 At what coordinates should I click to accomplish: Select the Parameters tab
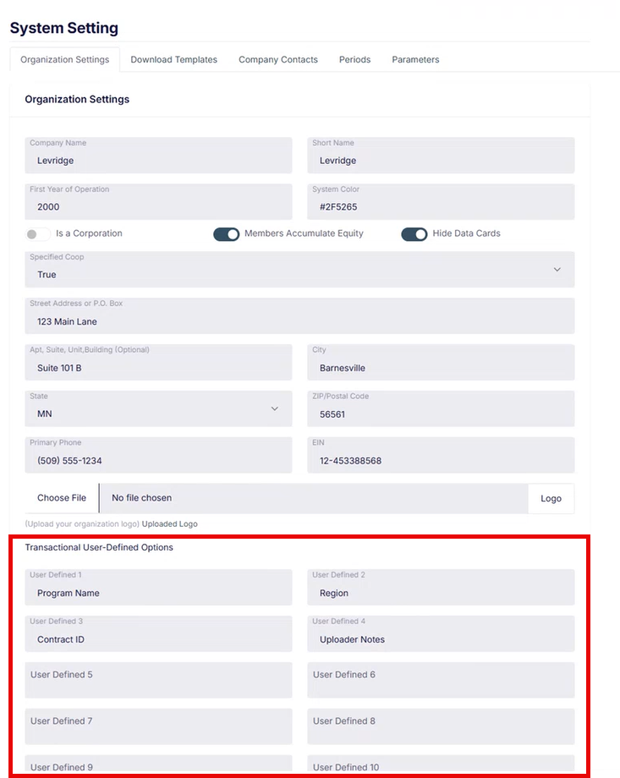point(415,60)
